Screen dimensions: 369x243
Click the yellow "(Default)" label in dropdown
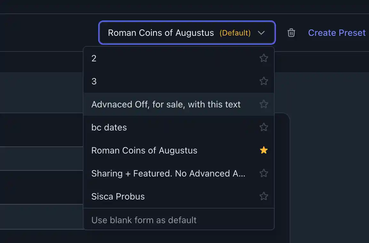[235, 33]
